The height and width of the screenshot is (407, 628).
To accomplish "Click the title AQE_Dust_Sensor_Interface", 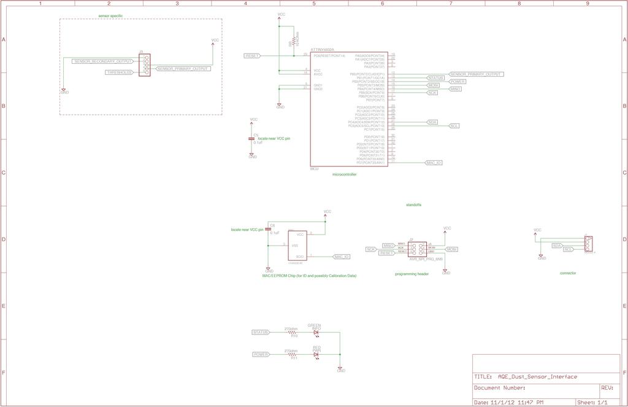I will click(x=537, y=377).
